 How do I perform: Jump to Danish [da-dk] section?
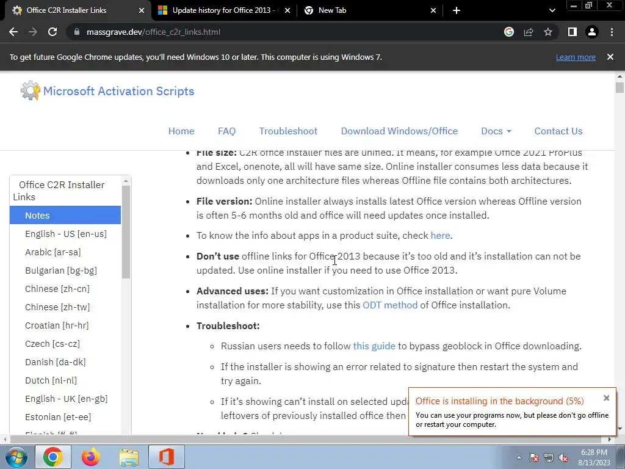(56, 362)
